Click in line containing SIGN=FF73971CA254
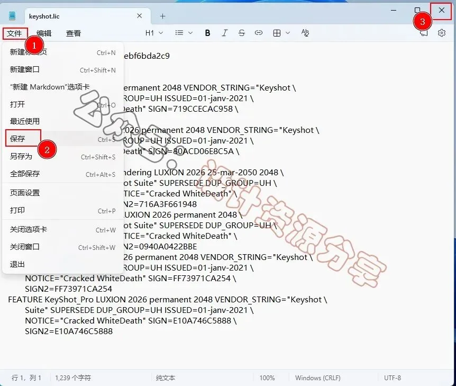 [x=131, y=279]
